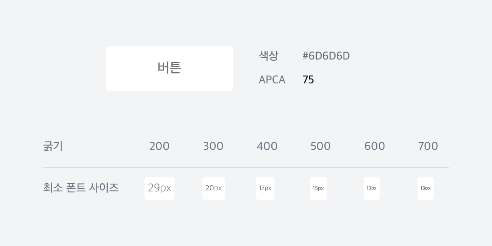Image resolution: width=492 pixels, height=246 pixels.
Task: Select the 600 weight column header
Action: click(x=374, y=146)
